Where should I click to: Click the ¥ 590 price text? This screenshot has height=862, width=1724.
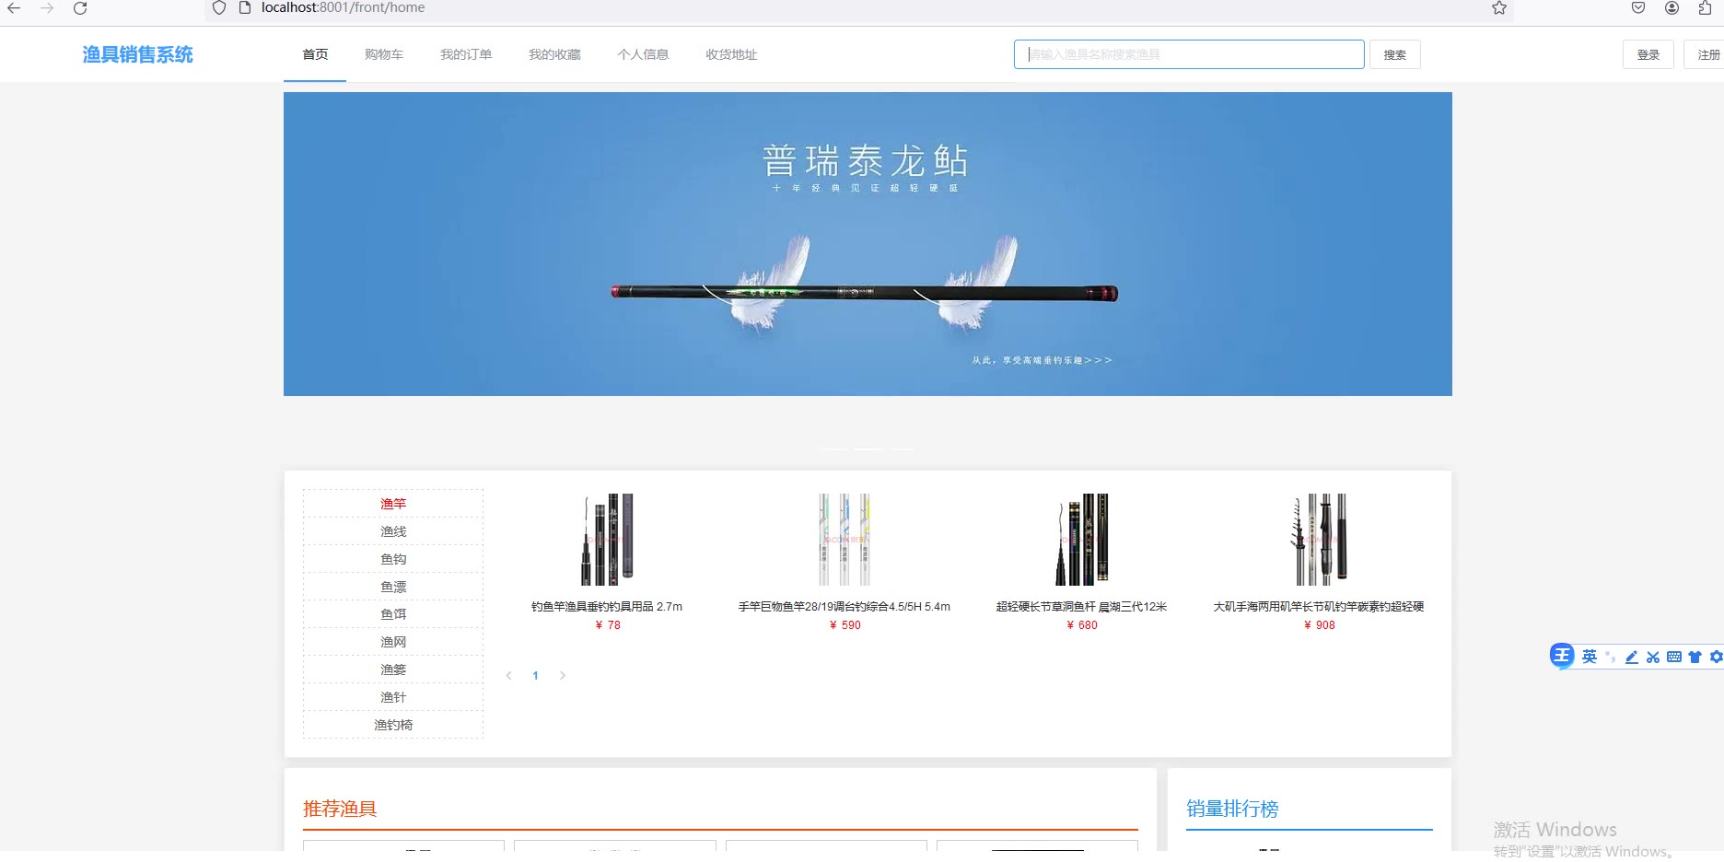[845, 625]
